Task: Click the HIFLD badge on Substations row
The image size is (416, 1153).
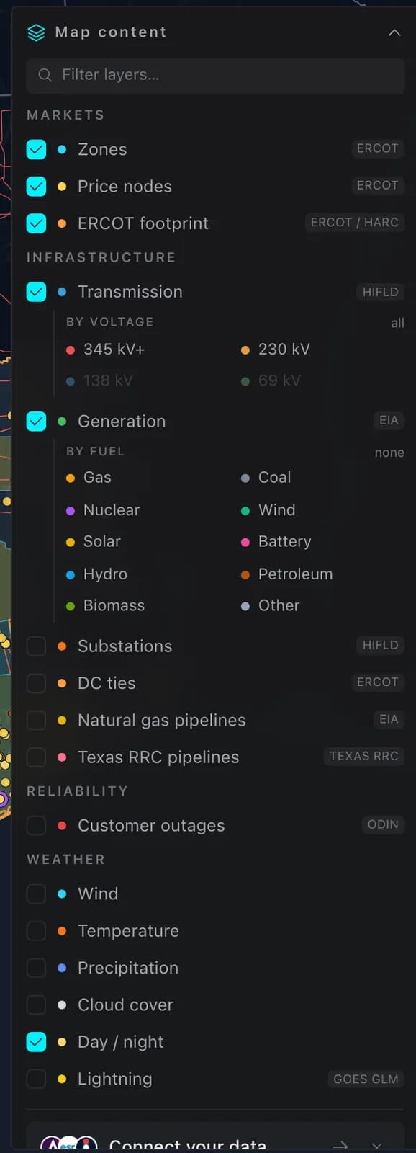Action: [381, 645]
